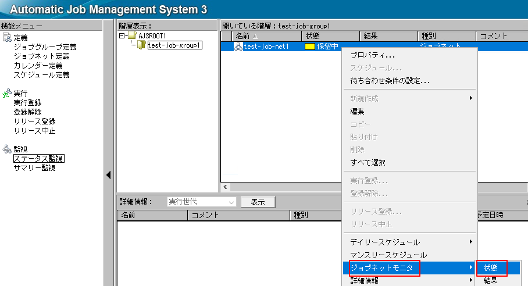Click the test-job-net1 jobnet icon
The width and height of the screenshot is (528, 286).
pyautogui.click(x=238, y=46)
